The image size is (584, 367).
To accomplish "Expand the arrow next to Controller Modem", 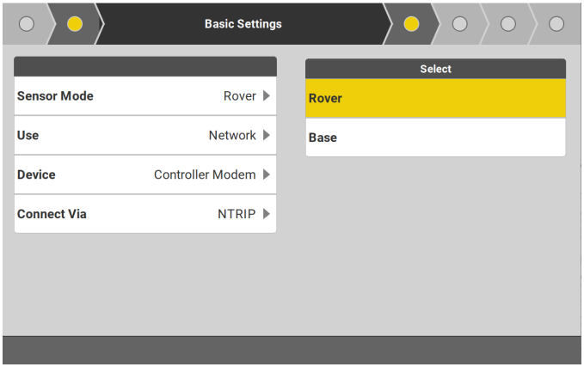I will pos(267,175).
